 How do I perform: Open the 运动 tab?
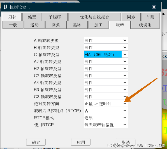click(34, 25)
